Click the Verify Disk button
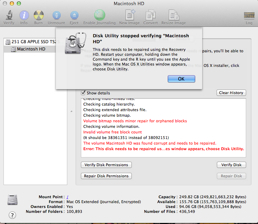This screenshot has width=258, height=224. (232, 165)
